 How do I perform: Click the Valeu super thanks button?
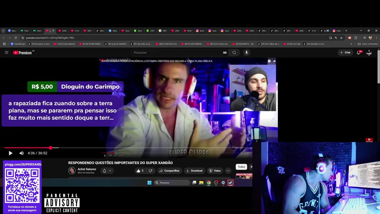(x=215, y=171)
